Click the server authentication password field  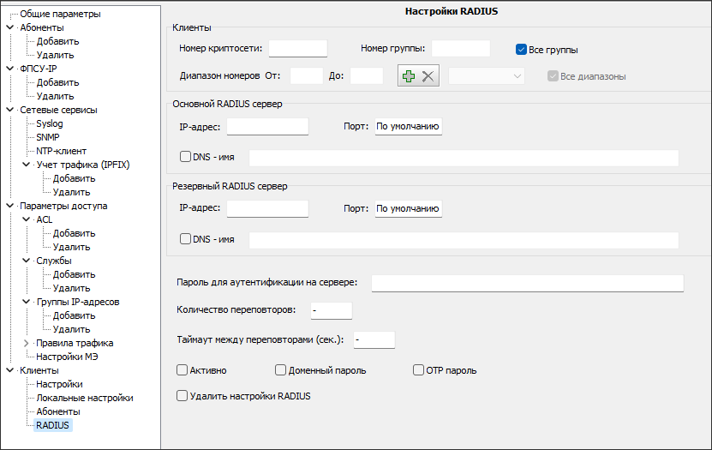pyautogui.click(x=527, y=284)
